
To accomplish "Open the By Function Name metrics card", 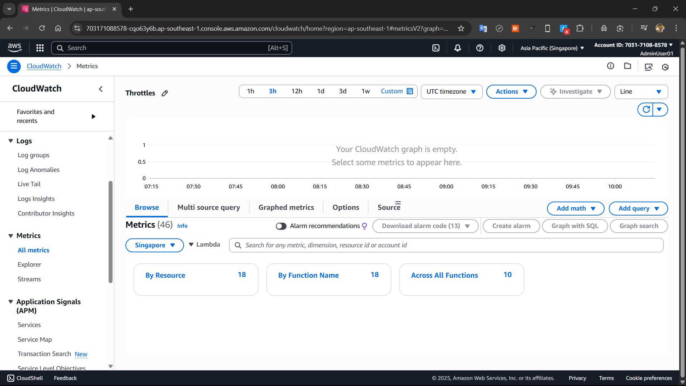I will coord(329,279).
